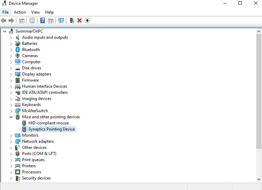Viewport: 262px width, 190px height.
Task: Collapse the SwimmerOnPC root node
Action: (x=4, y=31)
